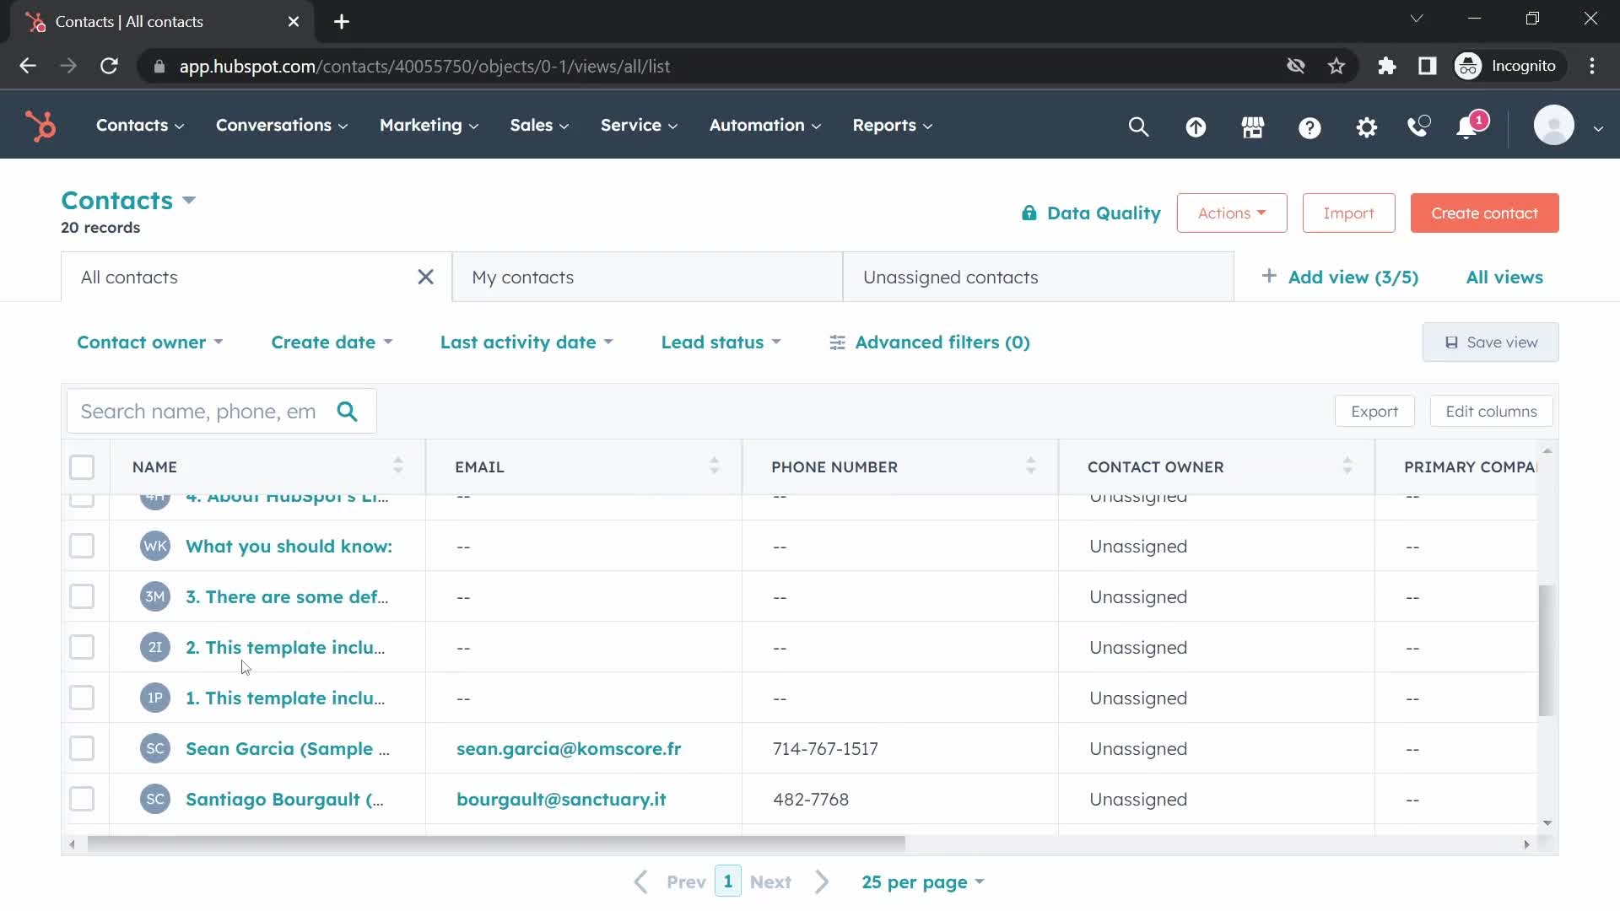
Task: Sort by the Phone Number column arrows
Action: (x=1030, y=466)
